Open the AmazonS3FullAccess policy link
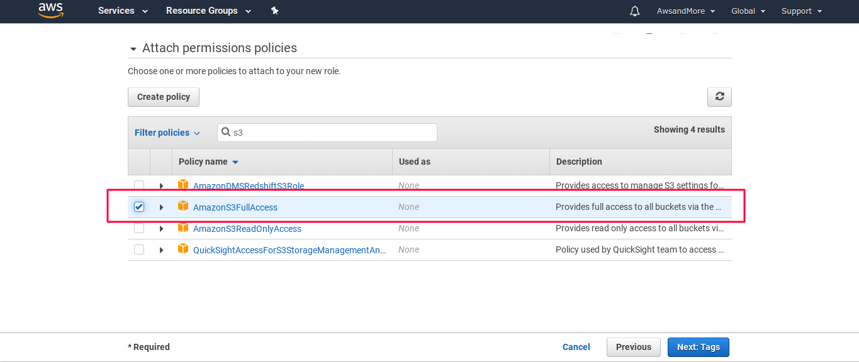The width and height of the screenshot is (859, 362). coord(235,207)
